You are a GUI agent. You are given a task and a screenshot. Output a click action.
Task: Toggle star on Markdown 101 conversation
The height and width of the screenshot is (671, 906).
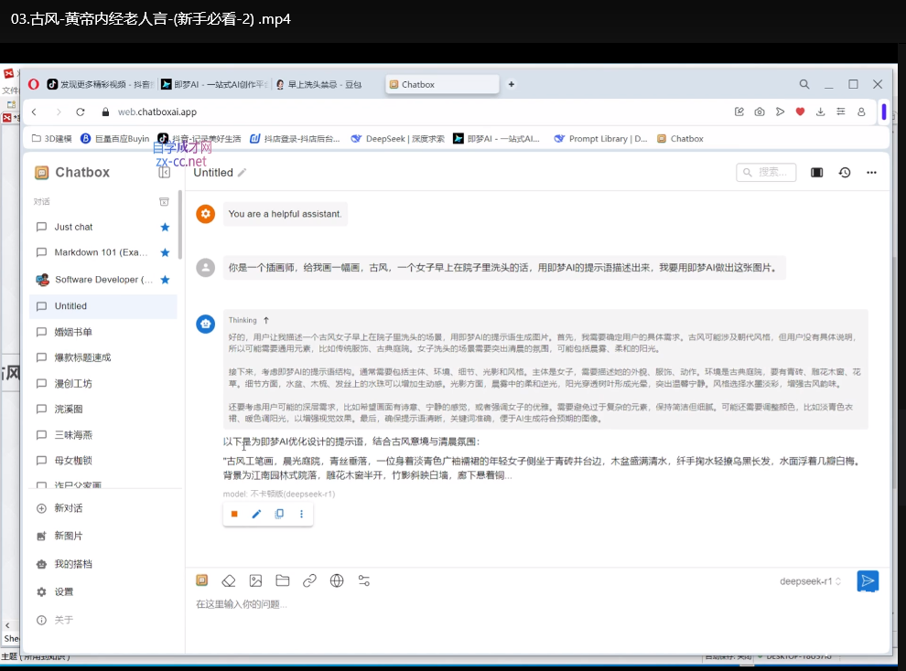click(x=165, y=252)
